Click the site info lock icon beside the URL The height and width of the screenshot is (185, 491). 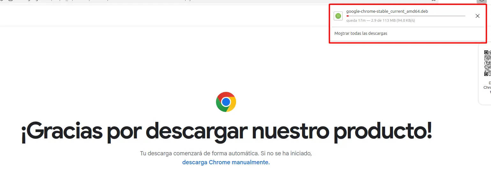tap(11, 1)
